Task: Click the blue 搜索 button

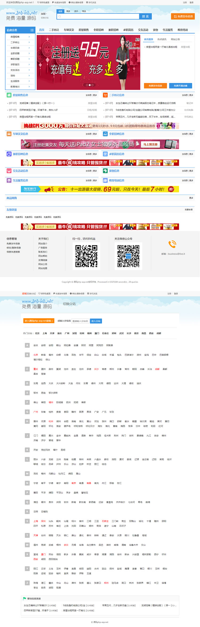Action: (145, 17)
